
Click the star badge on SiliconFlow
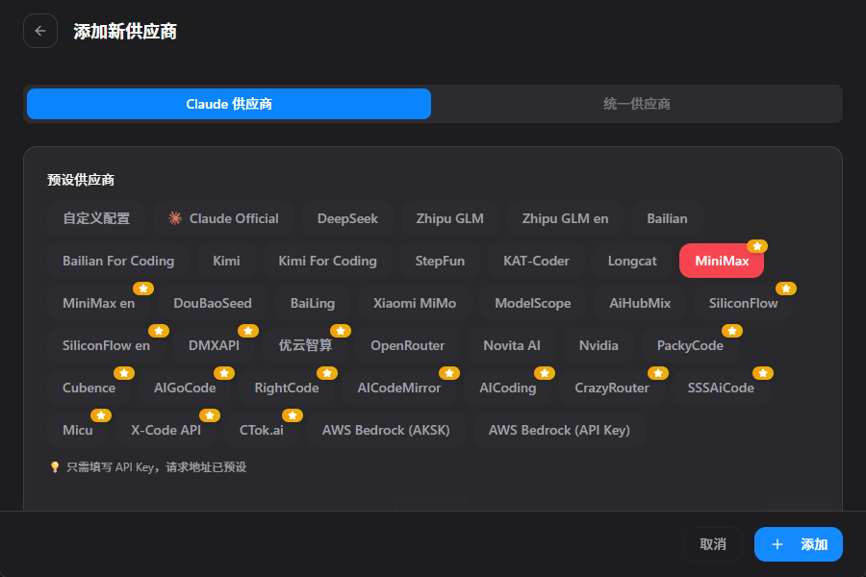pyautogui.click(x=786, y=288)
